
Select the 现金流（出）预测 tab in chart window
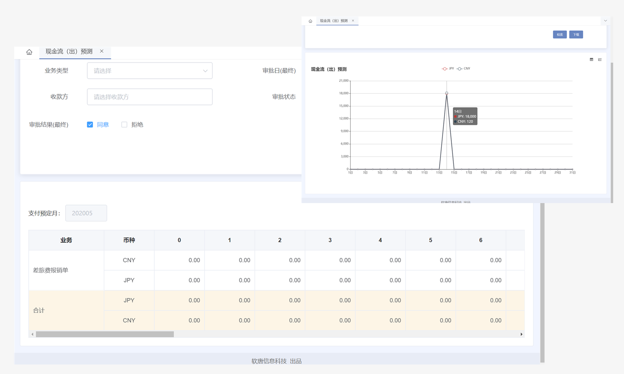click(x=333, y=21)
